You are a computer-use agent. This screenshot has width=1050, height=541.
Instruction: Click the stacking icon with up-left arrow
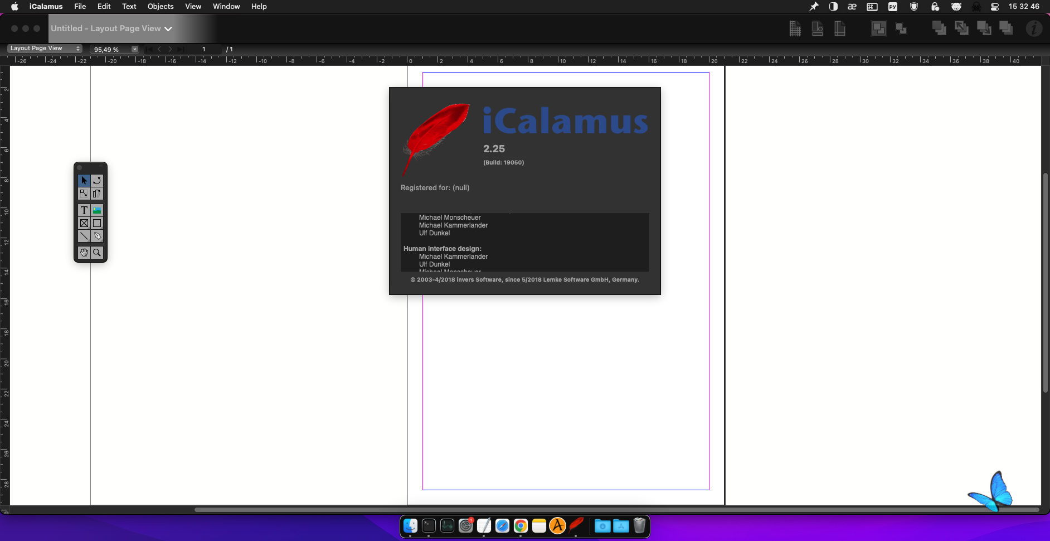[961, 28]
